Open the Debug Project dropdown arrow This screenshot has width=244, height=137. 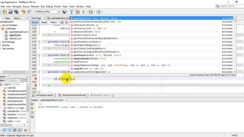(x=95, y=12)
